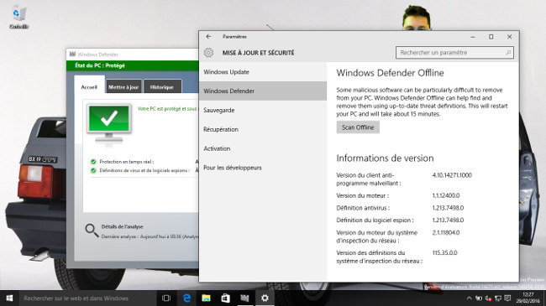The height and width of the screenshot is (306, 546).
Task: Open the Recycle Bin desktop icon
Action: [18, 16]
